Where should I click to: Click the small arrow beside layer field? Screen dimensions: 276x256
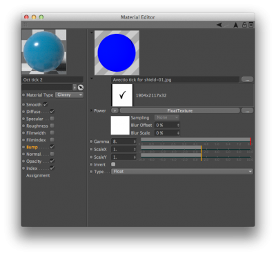[75, 88]
